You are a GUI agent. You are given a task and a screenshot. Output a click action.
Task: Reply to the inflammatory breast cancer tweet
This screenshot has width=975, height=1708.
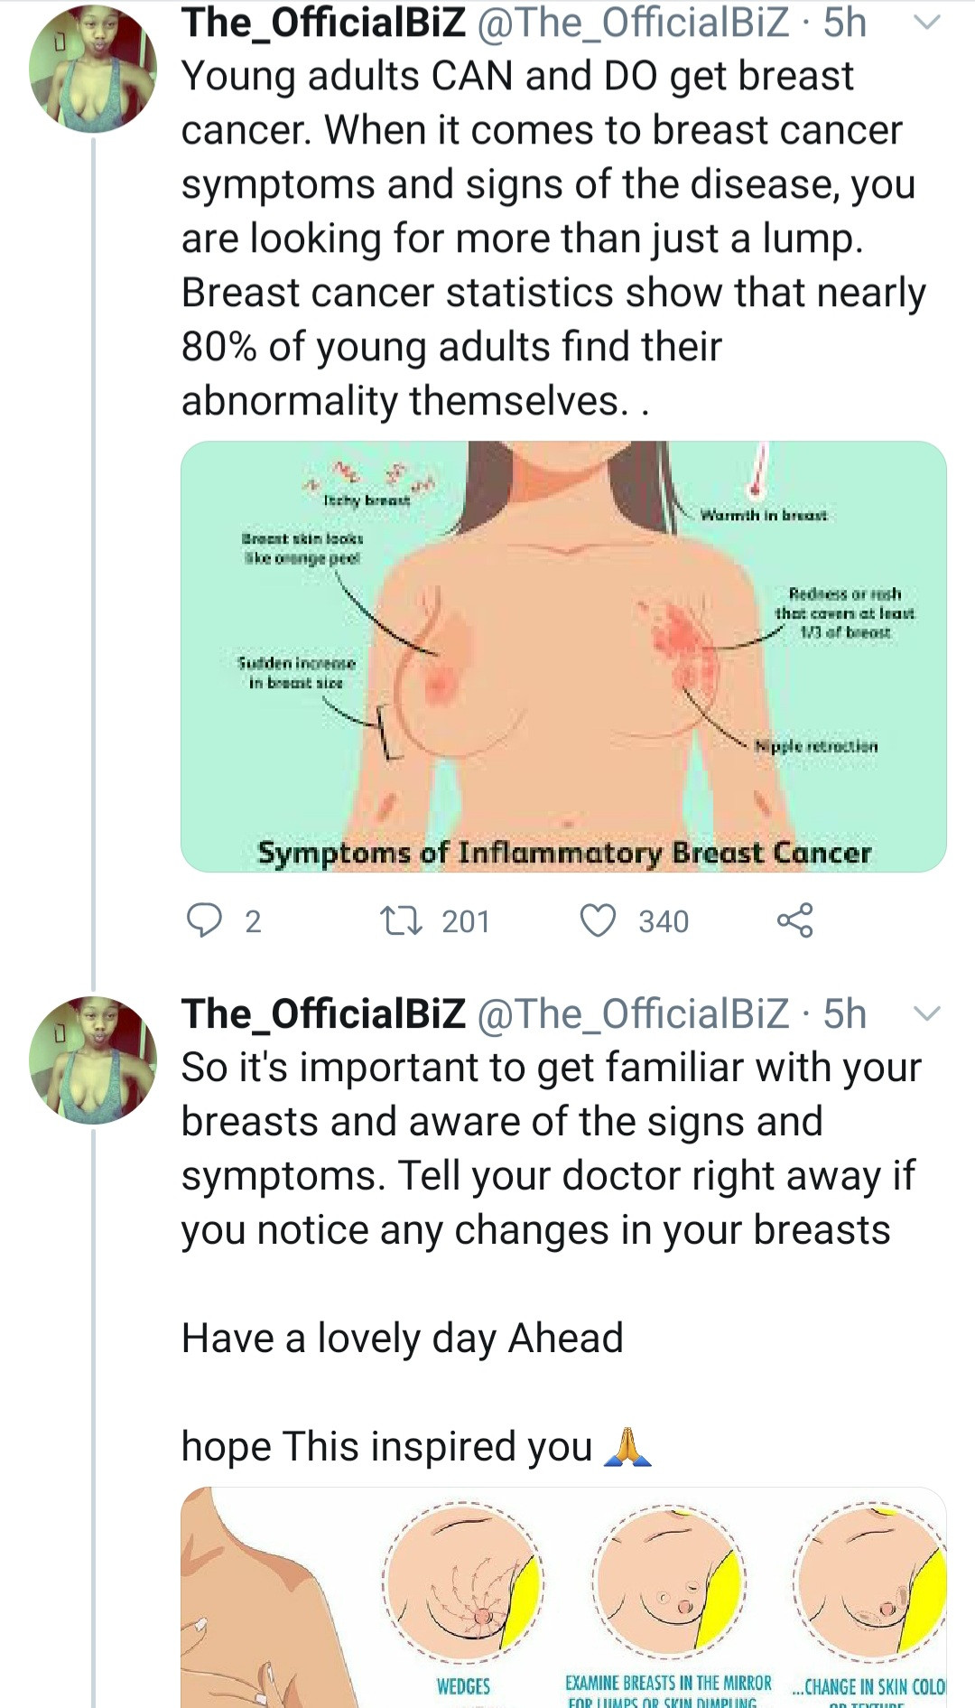point(204,920)
